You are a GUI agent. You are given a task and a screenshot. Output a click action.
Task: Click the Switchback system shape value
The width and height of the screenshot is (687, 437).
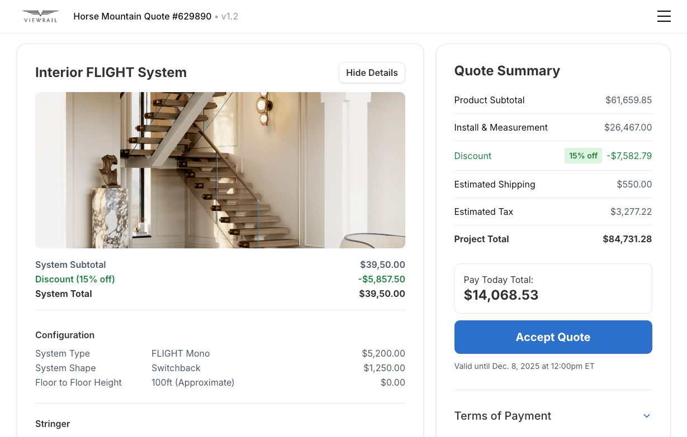point(176,368)
